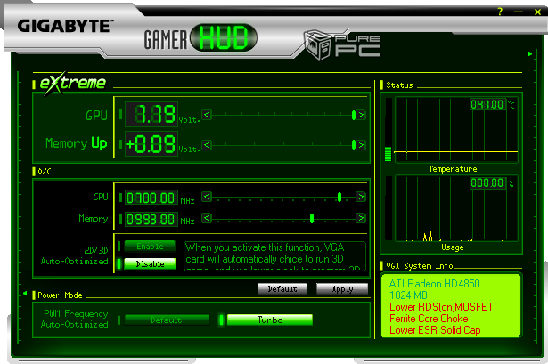Click the Temperature graph
Image resolution: width=548 pixels, height=364 pixels.
[456, 129]
